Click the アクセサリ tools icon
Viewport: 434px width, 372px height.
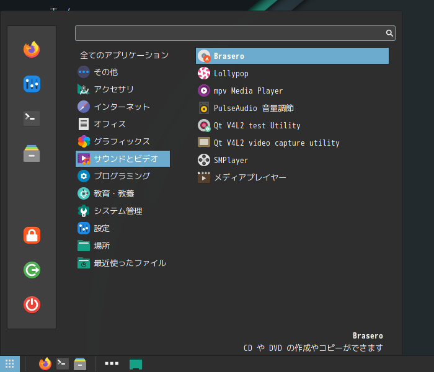coord(83,89)
